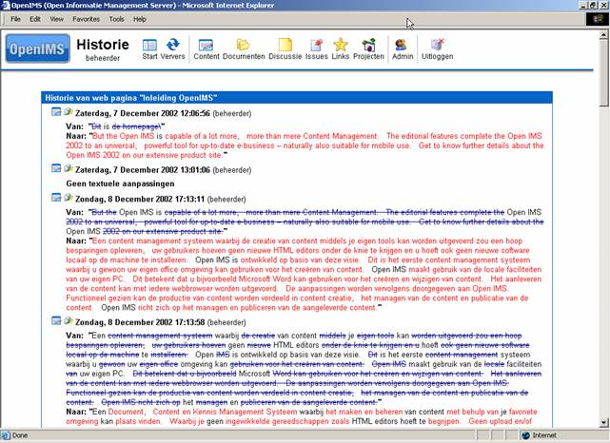Open the Issues icon
610x443 pixels.
tap(316, 45)
